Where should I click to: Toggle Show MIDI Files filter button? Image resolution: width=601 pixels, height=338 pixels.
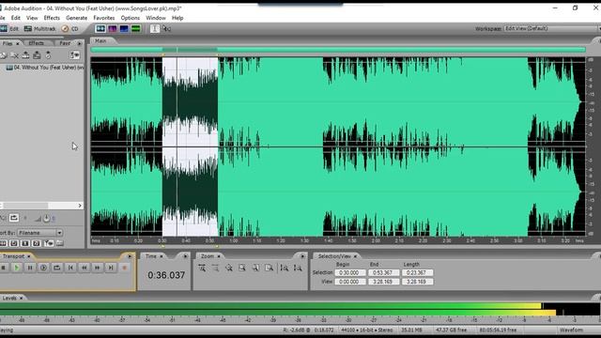click(x=37, y=243)
